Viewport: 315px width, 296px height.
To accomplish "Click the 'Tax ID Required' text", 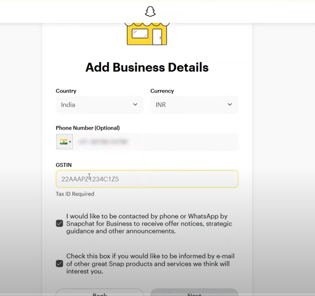I will click(75, 194).
